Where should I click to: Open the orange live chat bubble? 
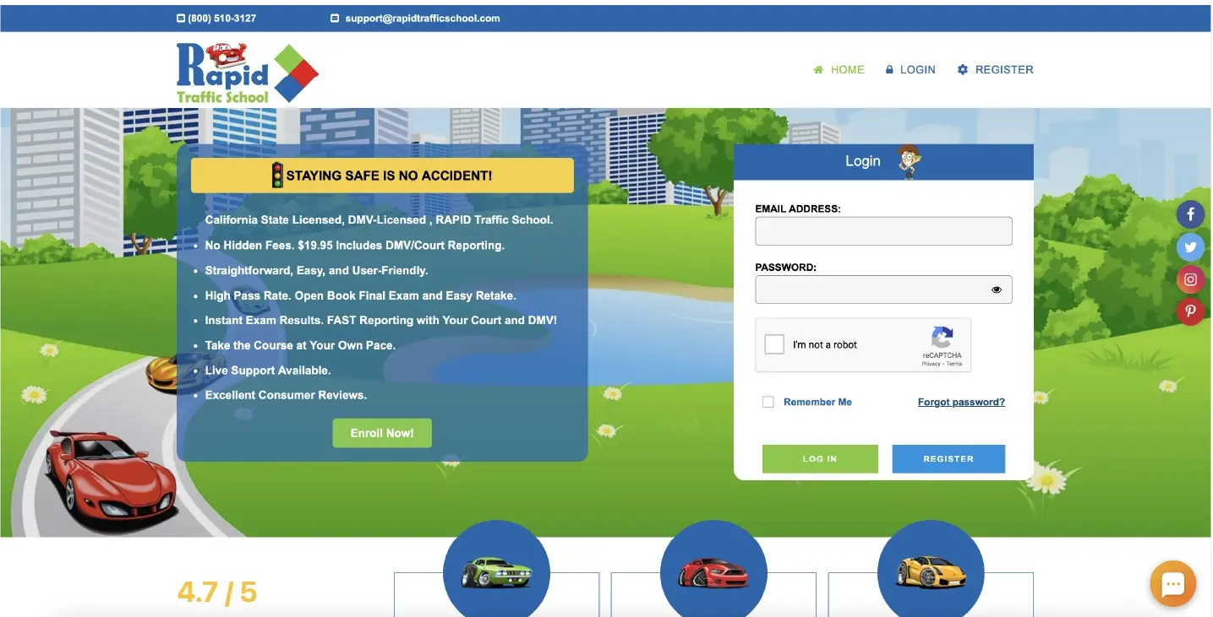tap(1172, 583)
